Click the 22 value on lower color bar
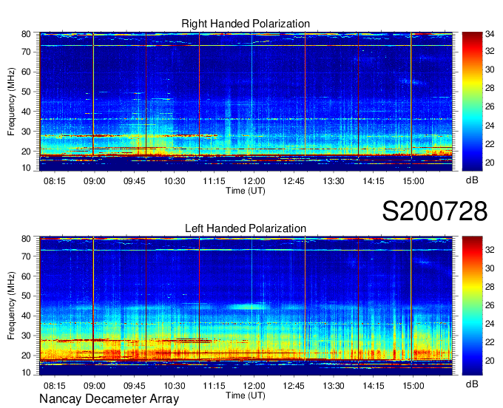The width and height of the screenshot is (503, 408). 490,342
